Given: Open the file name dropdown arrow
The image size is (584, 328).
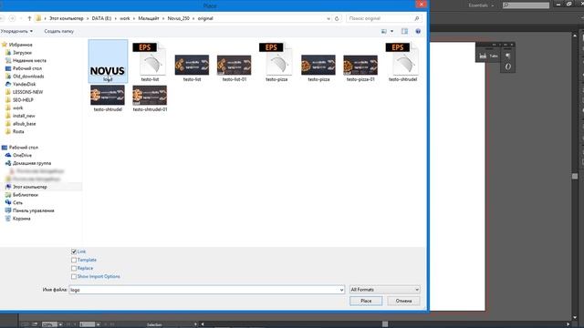Looking at the screenshot, I should coord(341,290).
